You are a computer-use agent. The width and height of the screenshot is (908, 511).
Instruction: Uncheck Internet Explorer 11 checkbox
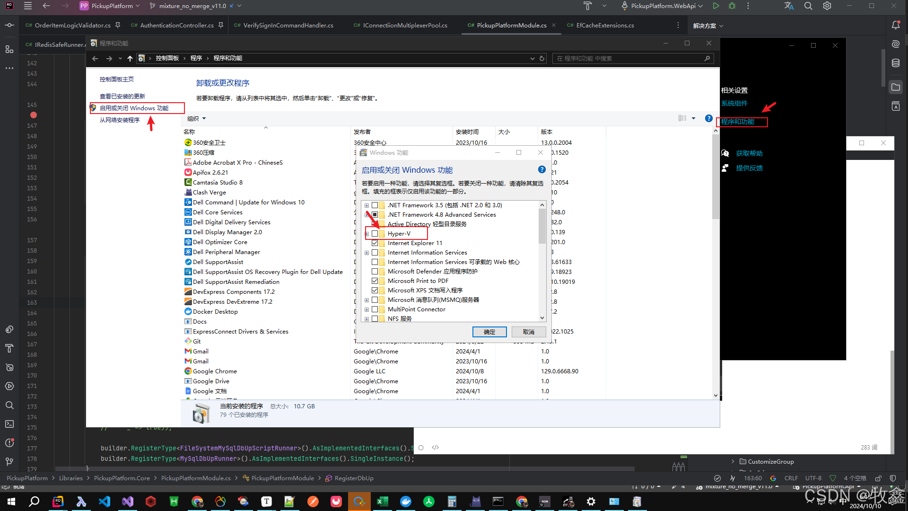coord(375,243)
